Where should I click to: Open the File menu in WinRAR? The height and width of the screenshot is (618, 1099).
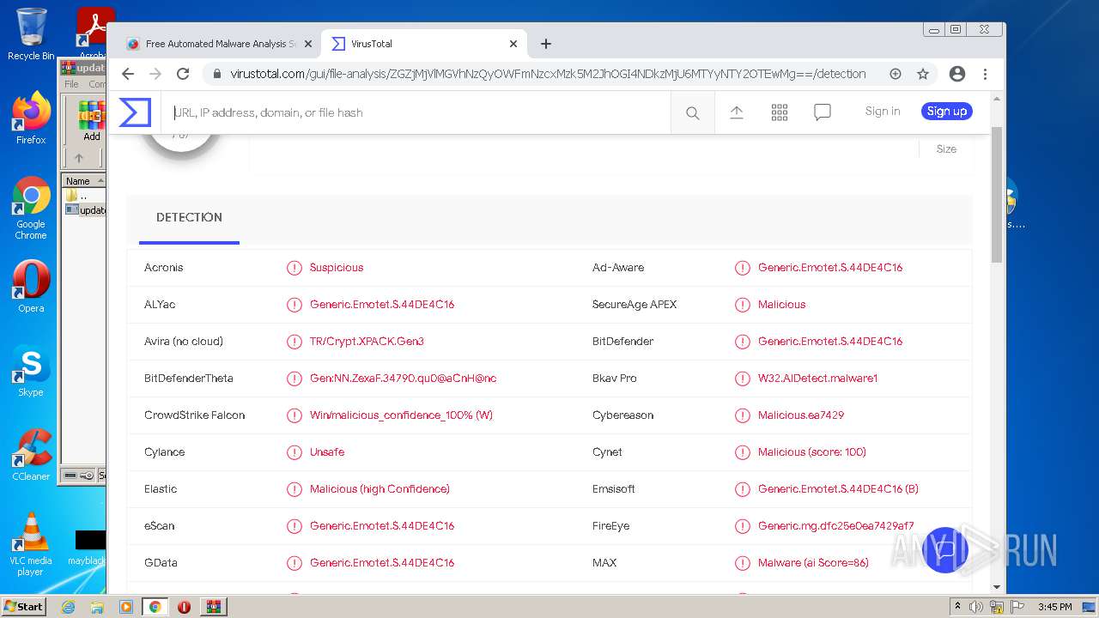71,84
